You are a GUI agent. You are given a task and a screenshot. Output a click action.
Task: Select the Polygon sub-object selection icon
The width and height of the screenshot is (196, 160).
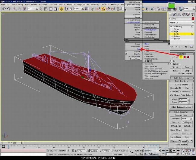[185, 57]
